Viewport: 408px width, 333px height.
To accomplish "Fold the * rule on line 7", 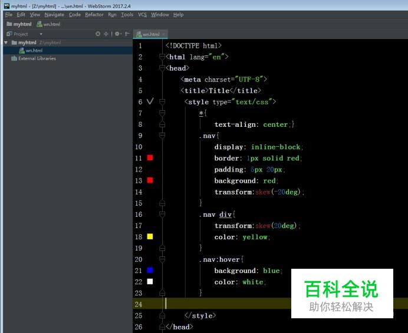I will (x=162, y=113).
